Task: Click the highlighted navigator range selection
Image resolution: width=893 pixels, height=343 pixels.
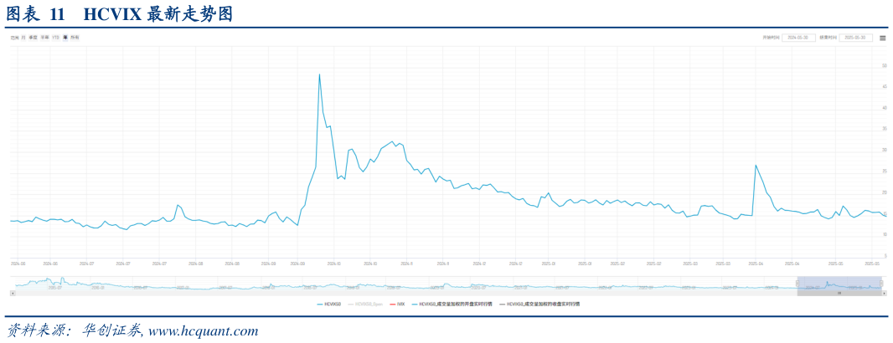Action: 838,284
